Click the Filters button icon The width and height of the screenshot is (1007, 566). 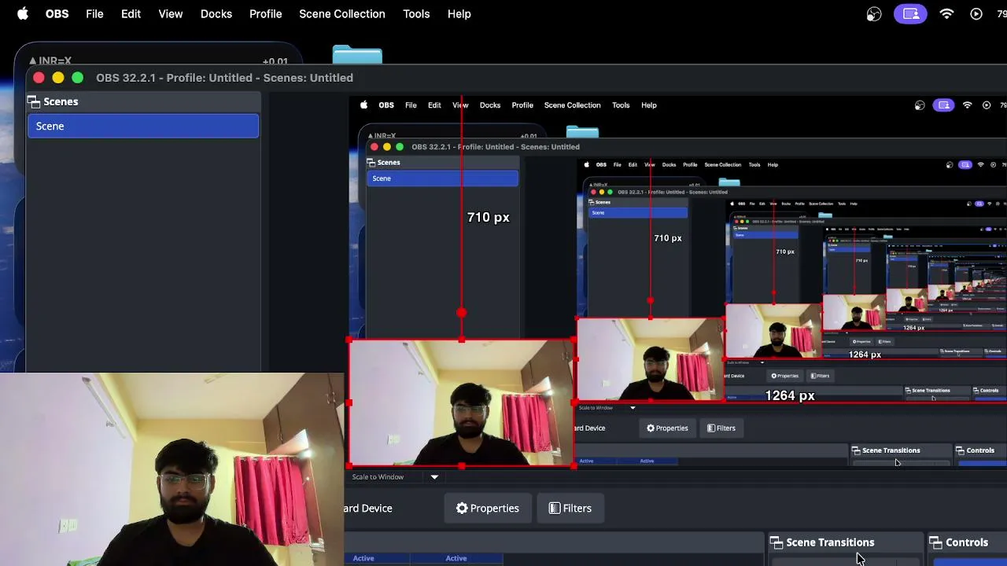pyautogui.click(x=555, y=508)
